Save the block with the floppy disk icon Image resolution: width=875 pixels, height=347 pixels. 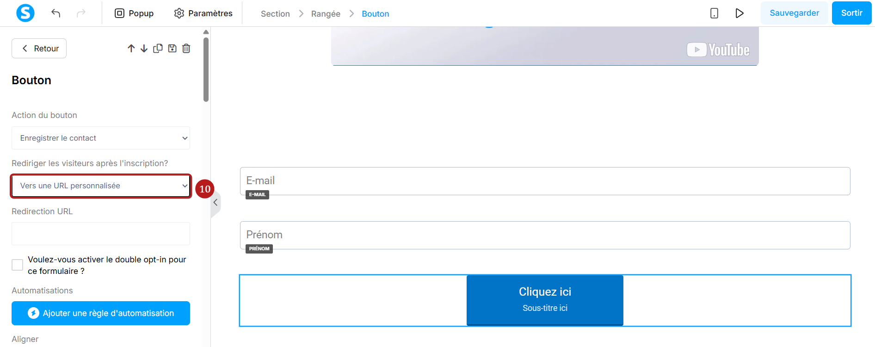(172, 48)
